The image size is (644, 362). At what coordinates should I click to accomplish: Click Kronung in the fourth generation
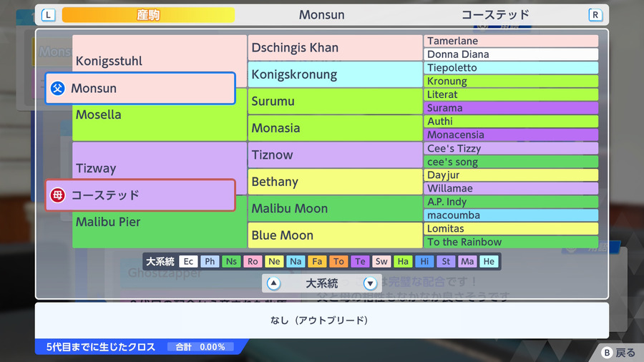click(511, 82)
